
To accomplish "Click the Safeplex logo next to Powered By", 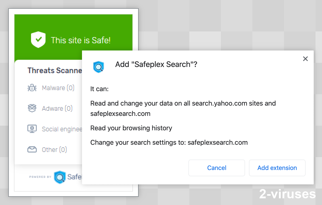I will click(x=60, y=177).
